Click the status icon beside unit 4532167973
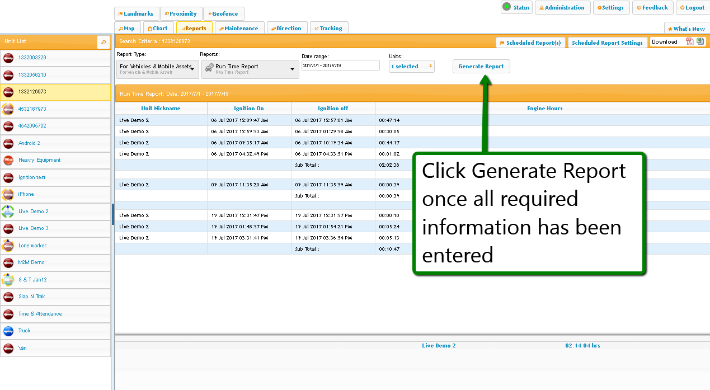The width and height of the screenshot is (710, 390). pos(8,109)
